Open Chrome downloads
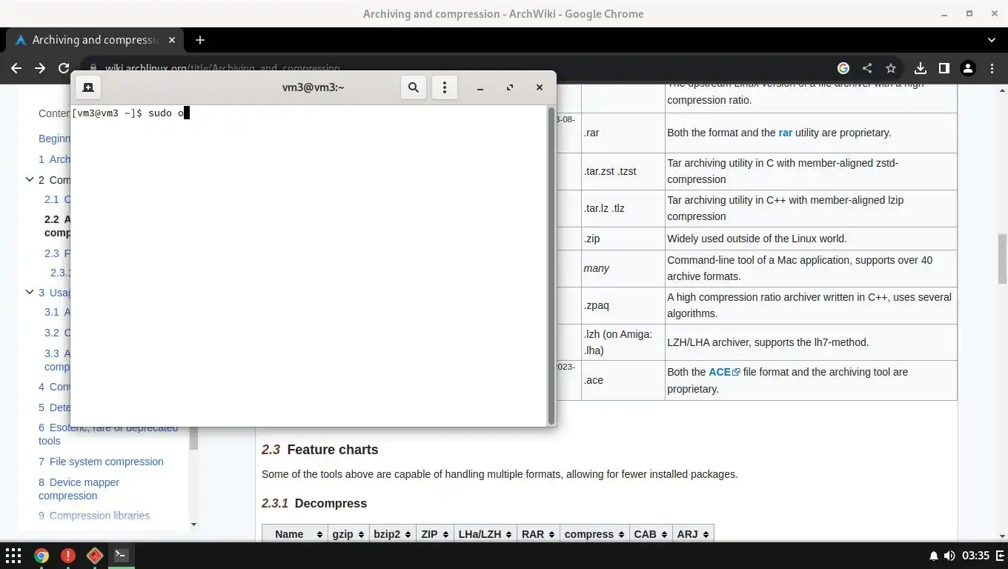Image resolution: width=1008 pixels, height=569 pixels. coord(921,68)
